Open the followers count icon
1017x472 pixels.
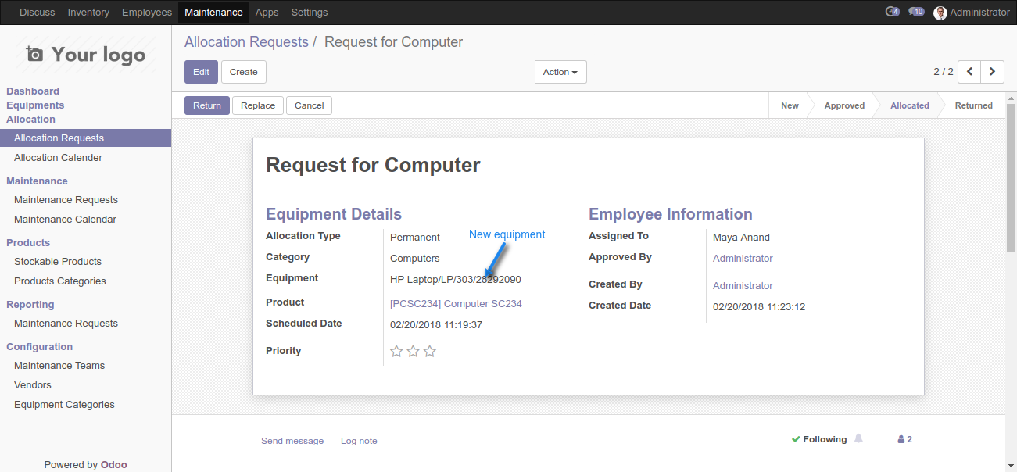904,439
